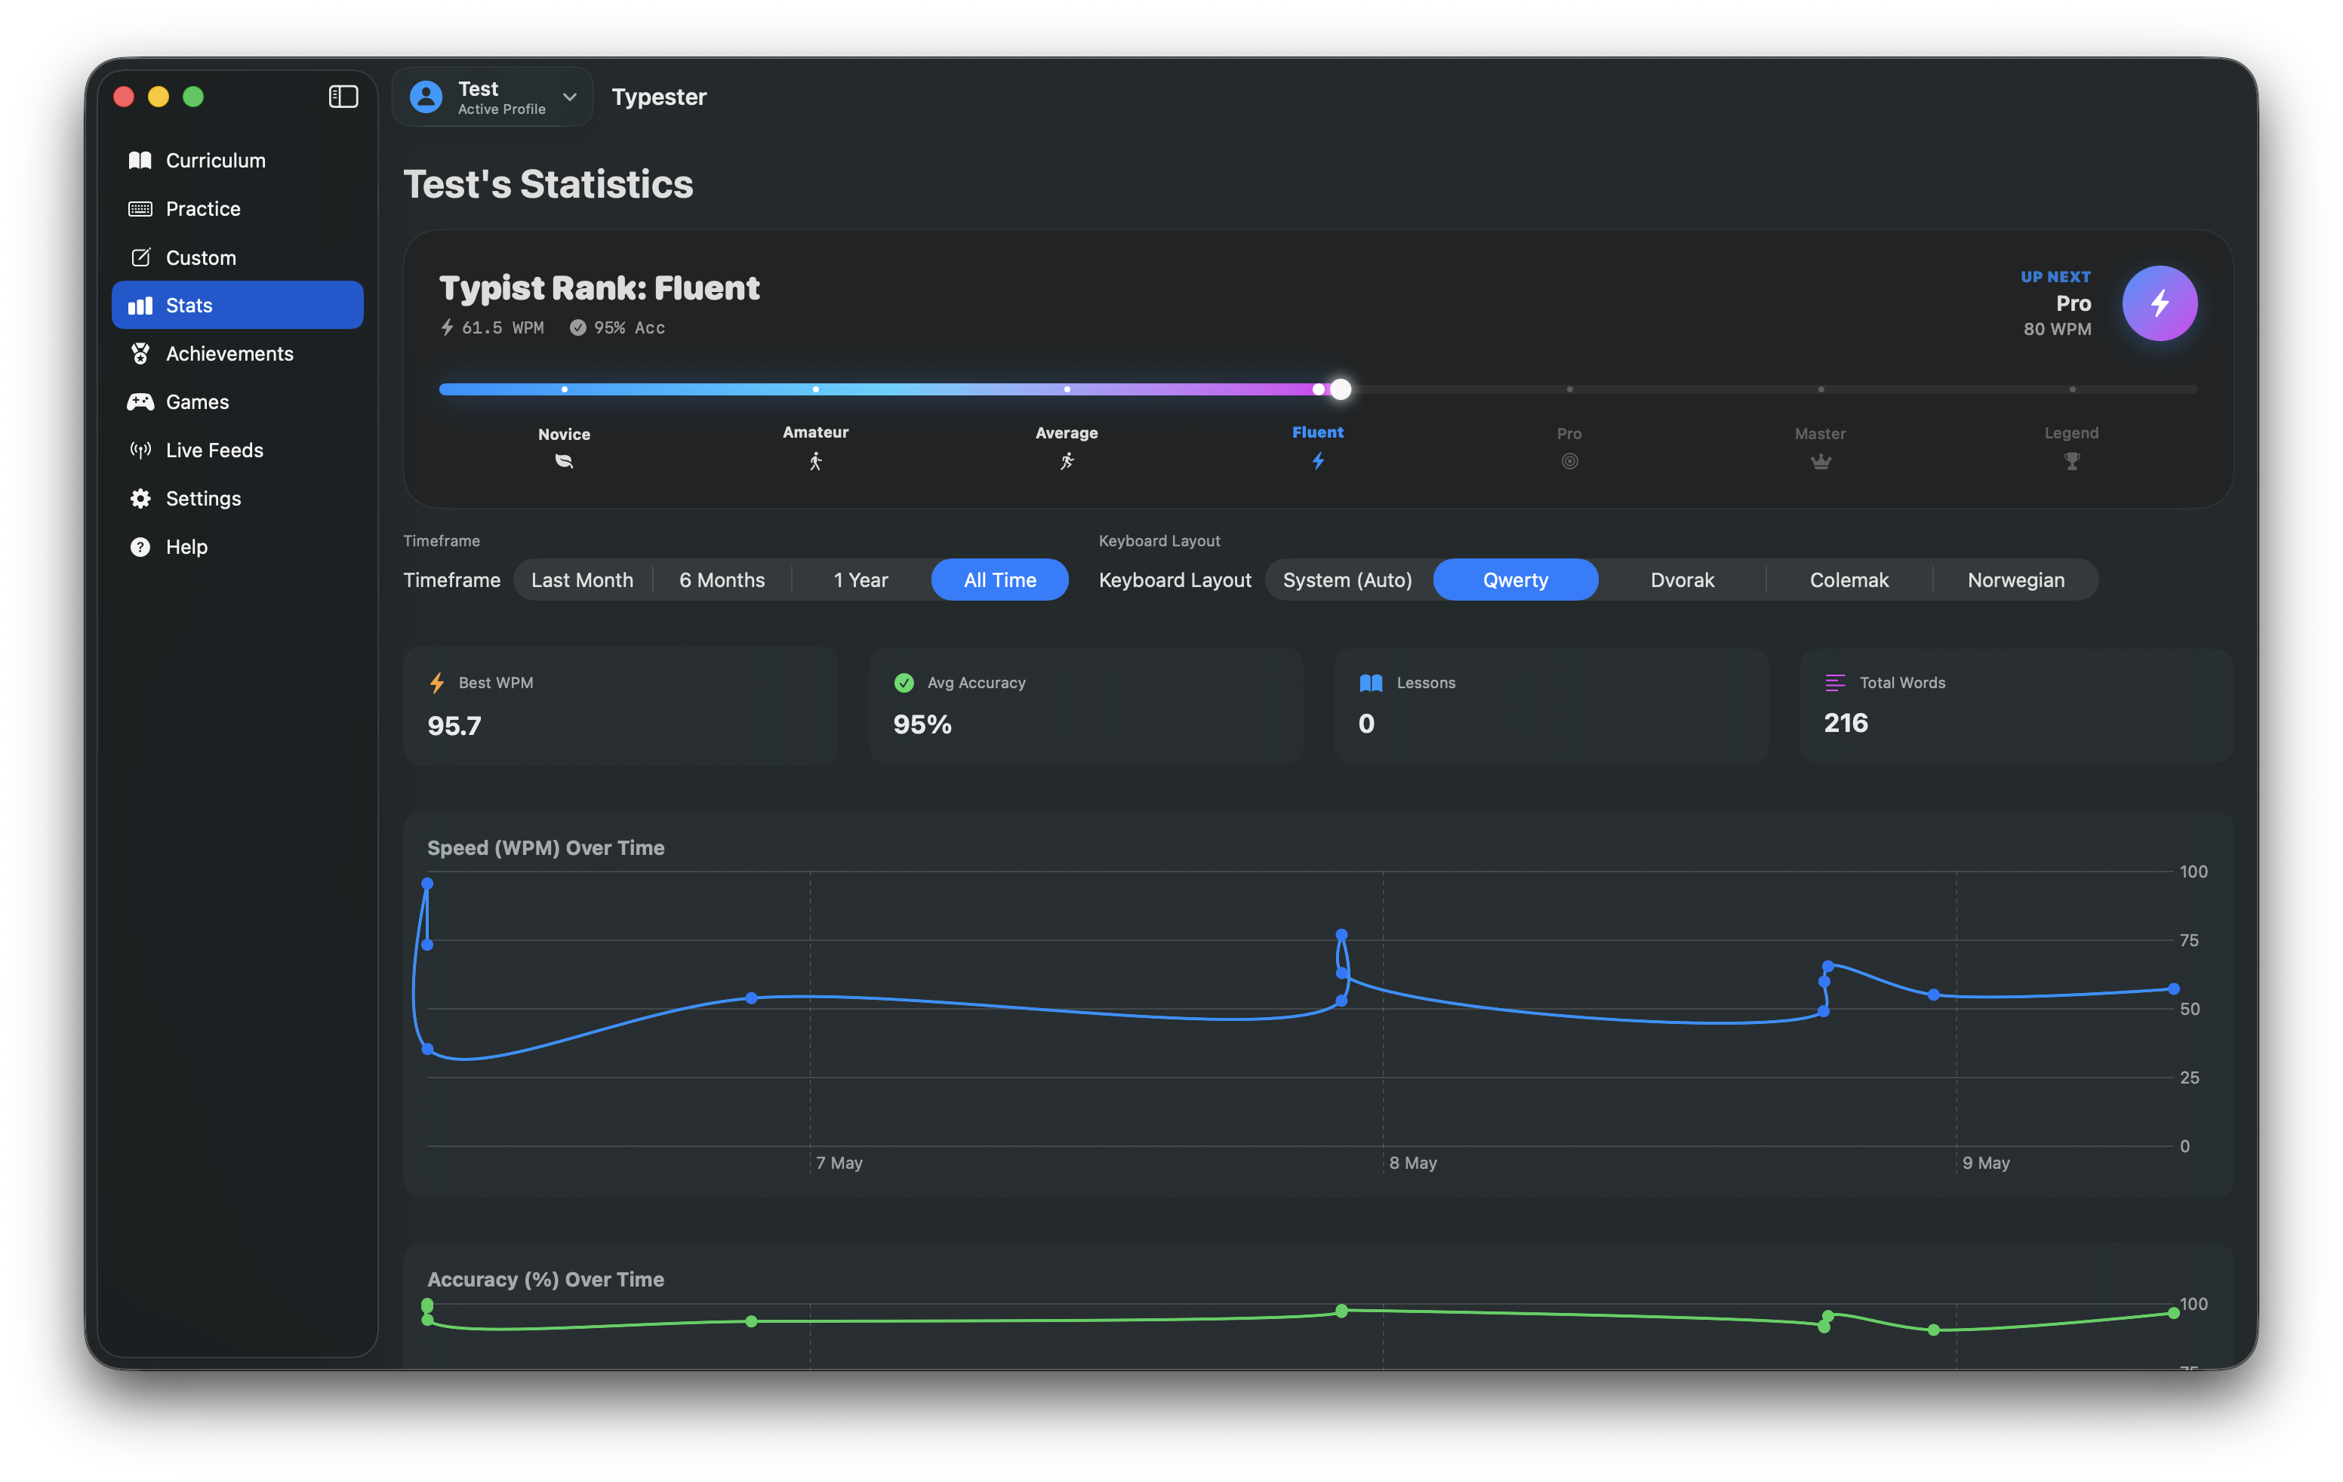Click the Stats sidebar item

coord(238,306)
